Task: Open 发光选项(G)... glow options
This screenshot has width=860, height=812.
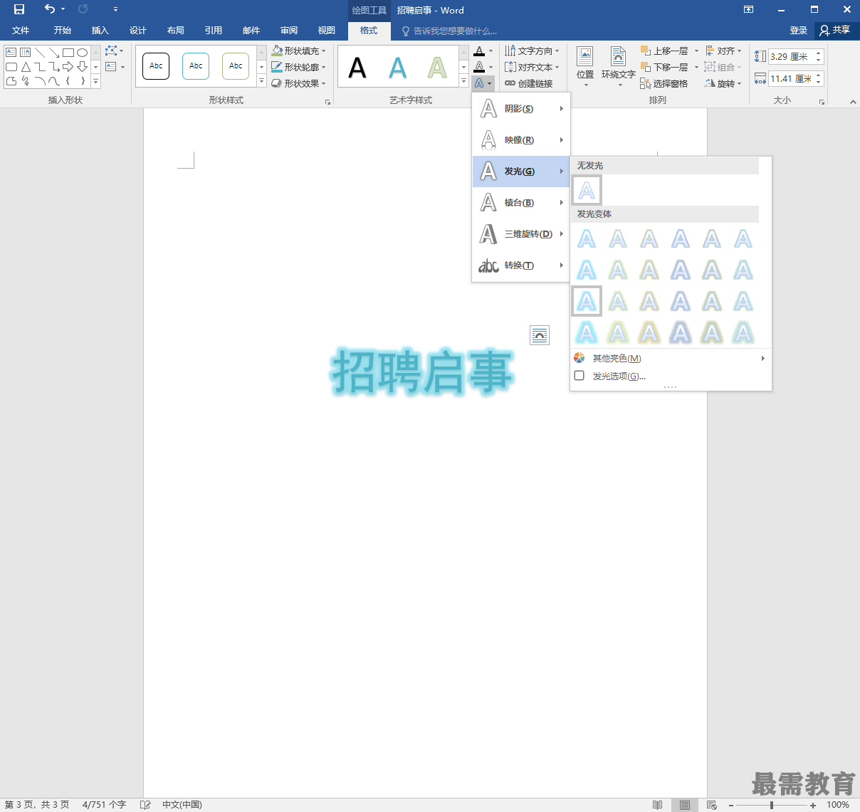Action: click(671, 376)
